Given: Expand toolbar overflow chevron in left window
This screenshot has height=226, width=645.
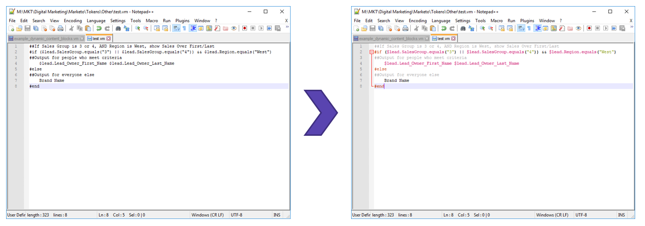Looking at the screenshot, I should point(287,27).
